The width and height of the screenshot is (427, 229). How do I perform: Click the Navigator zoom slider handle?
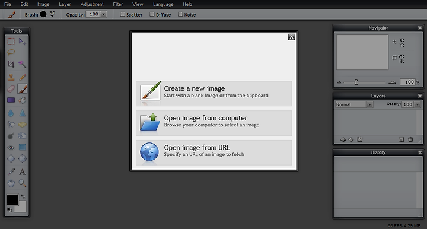click(x=356, y=82)
